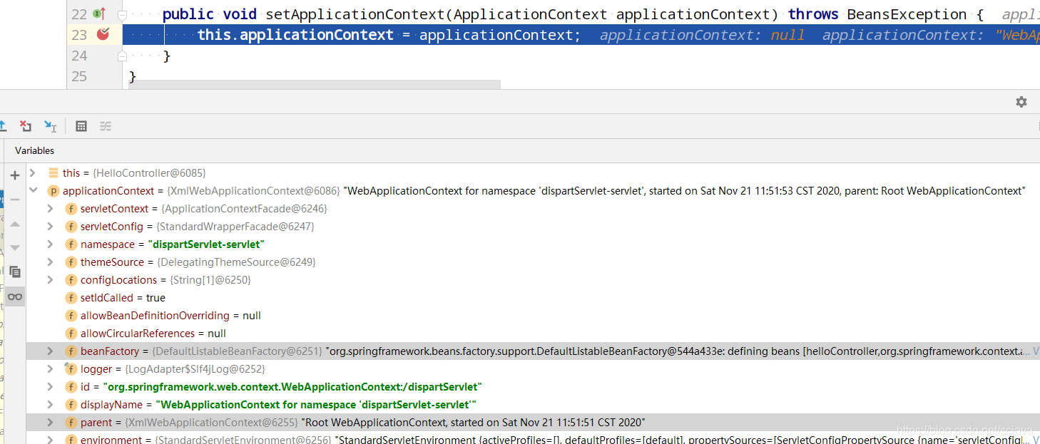Click the final field icon beside logger
Screen dimensions: 1040x444
[x=71, y=369]
